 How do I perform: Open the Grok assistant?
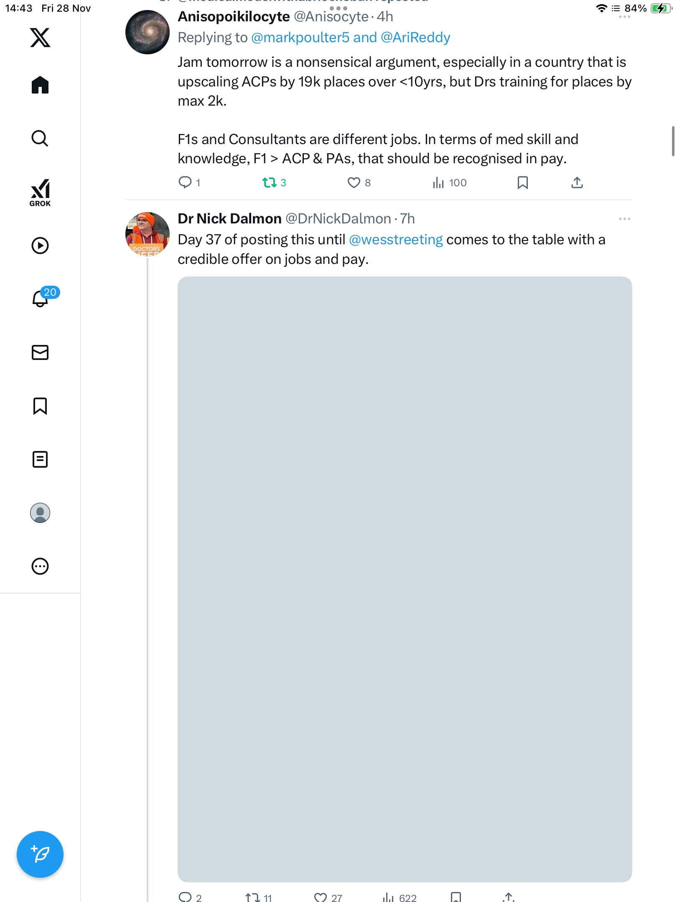click(40, 193)
